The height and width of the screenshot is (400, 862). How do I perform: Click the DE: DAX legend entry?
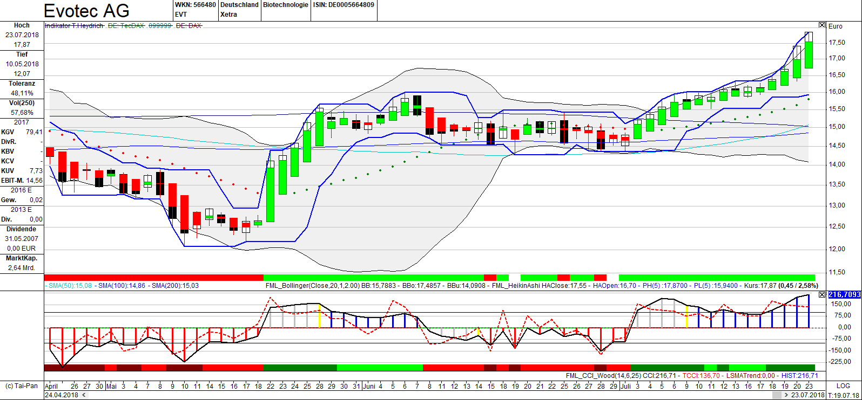(189, 26)
